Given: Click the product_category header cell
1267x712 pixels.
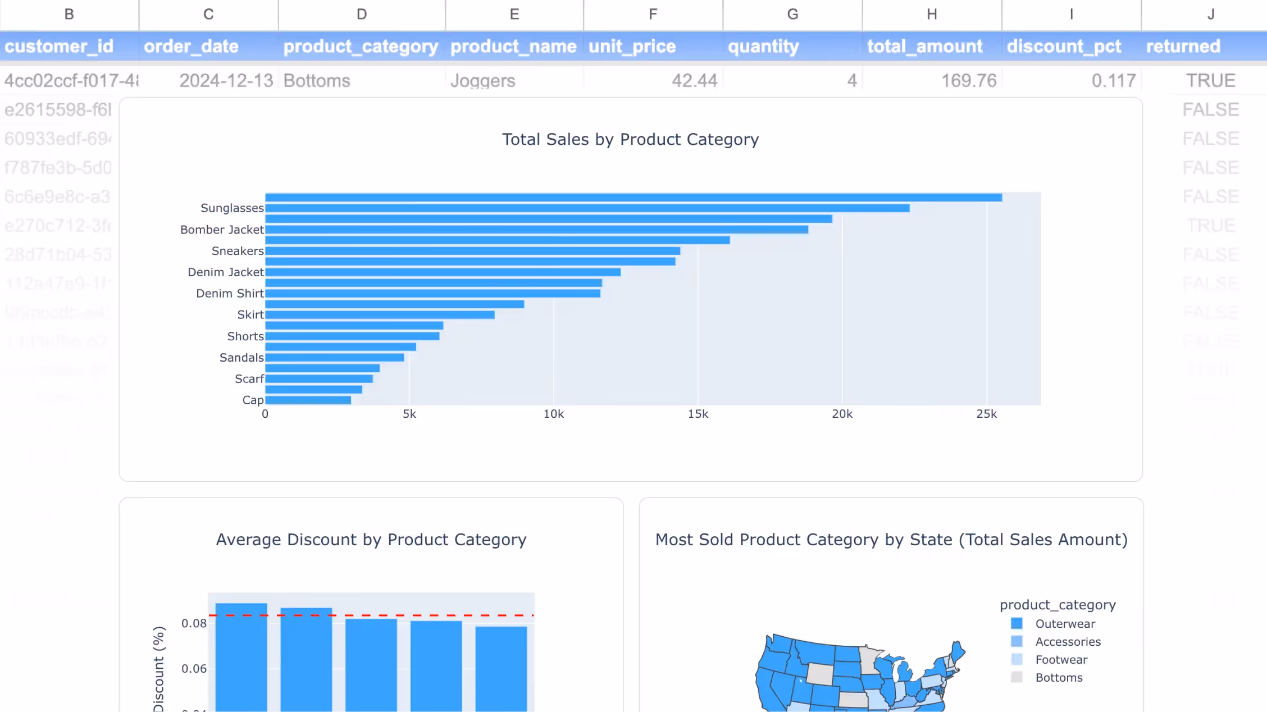Looking at the screenshot, I should (x=362, y=46).
